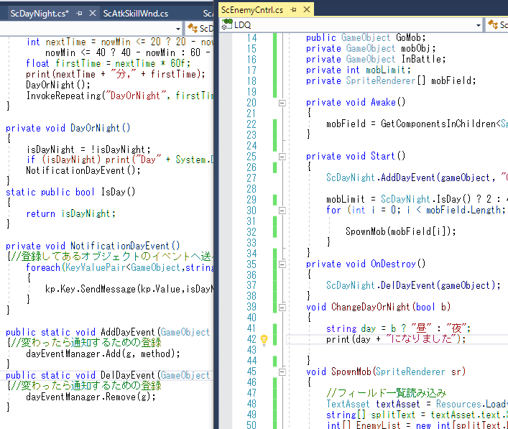Click ScDayNight.AddDayEvent call in Start()
The width and height of the screenshot is (508, 429).
click(417, 177)
